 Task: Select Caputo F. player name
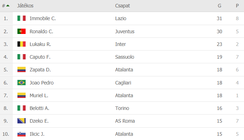(x=40, y=57)
